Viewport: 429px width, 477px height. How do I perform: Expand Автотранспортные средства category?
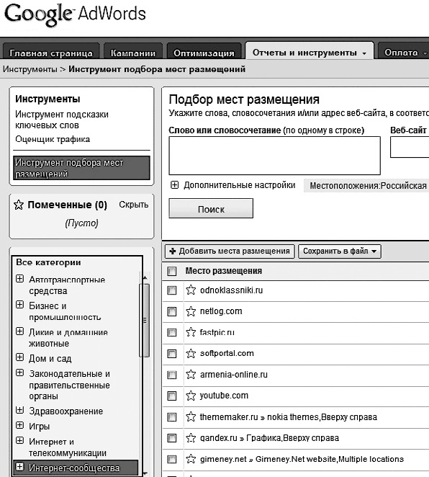click(19, 279)
